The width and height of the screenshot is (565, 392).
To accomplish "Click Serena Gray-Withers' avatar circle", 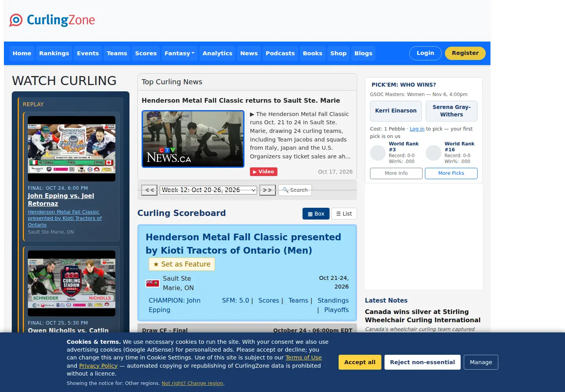I will 434,153.
